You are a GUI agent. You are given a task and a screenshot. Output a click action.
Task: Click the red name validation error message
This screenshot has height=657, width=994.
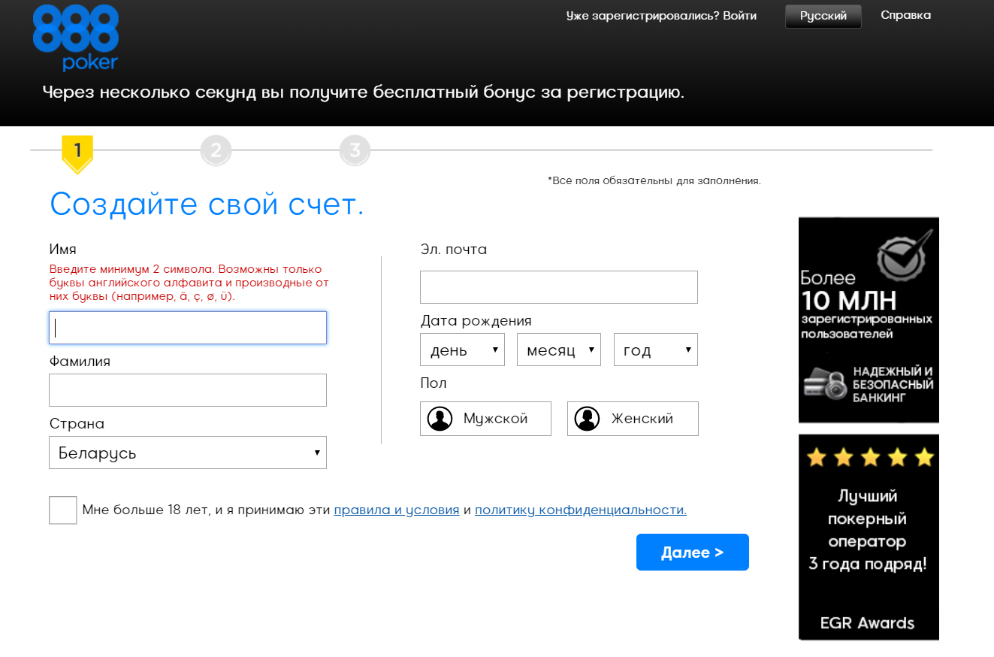[189, 283]
